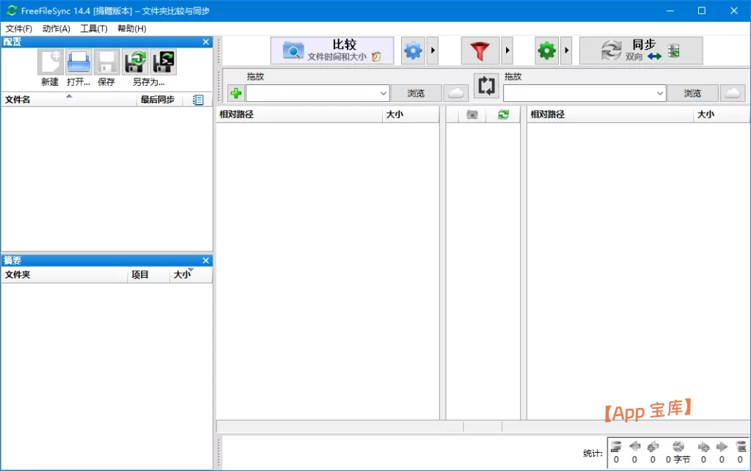This screenshot has height=471, width=751.
Task: Add a folder pair with the green plus
Action: (x=235, y=93)
